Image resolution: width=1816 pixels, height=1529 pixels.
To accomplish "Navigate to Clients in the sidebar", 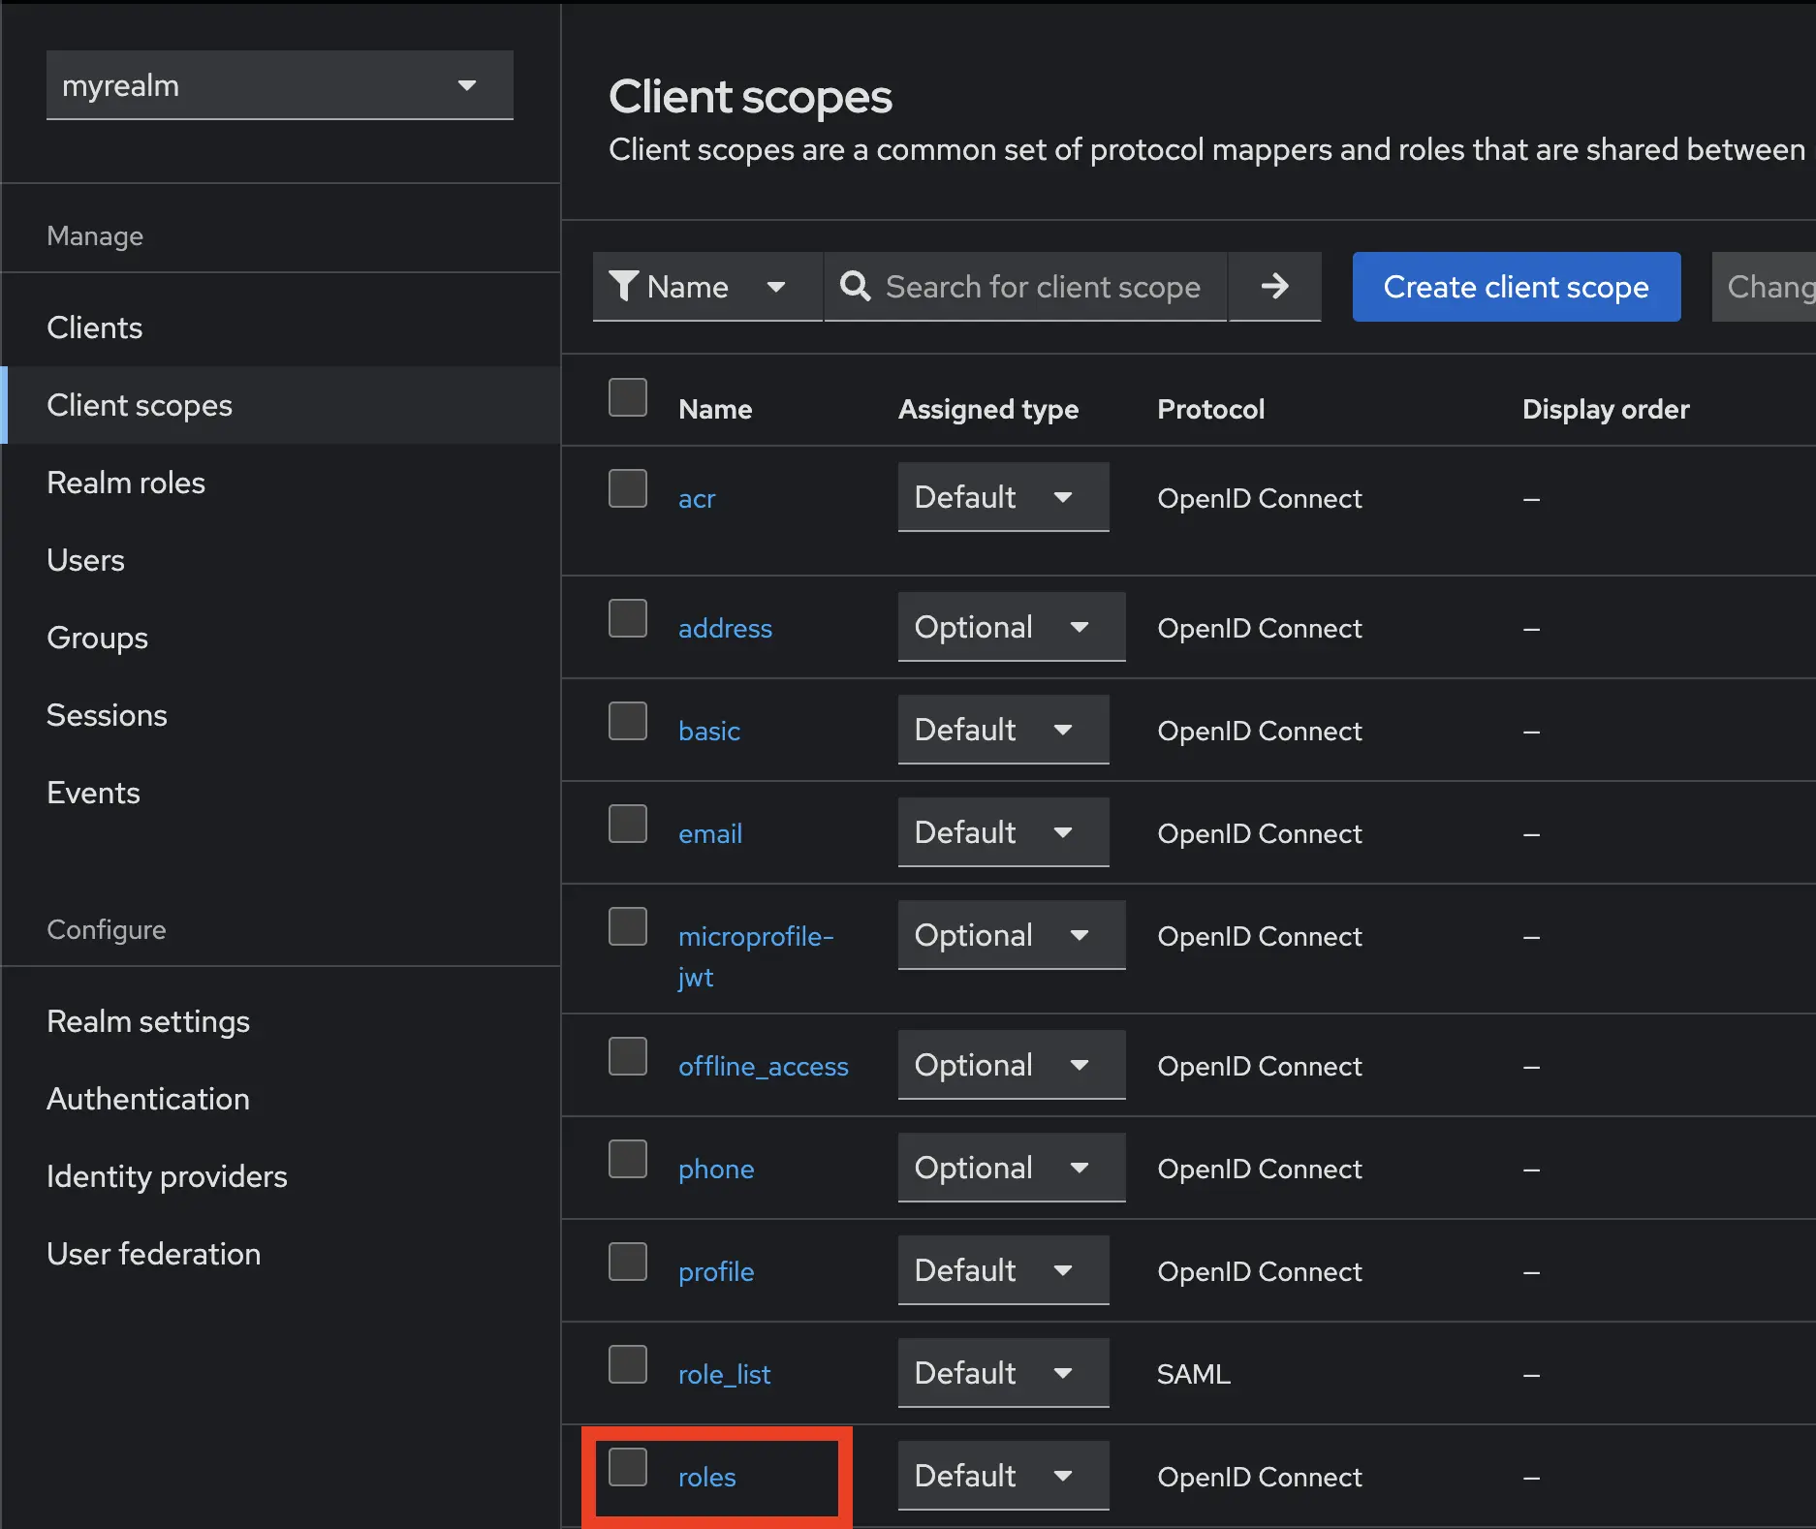I will click(x=95, y=328).
